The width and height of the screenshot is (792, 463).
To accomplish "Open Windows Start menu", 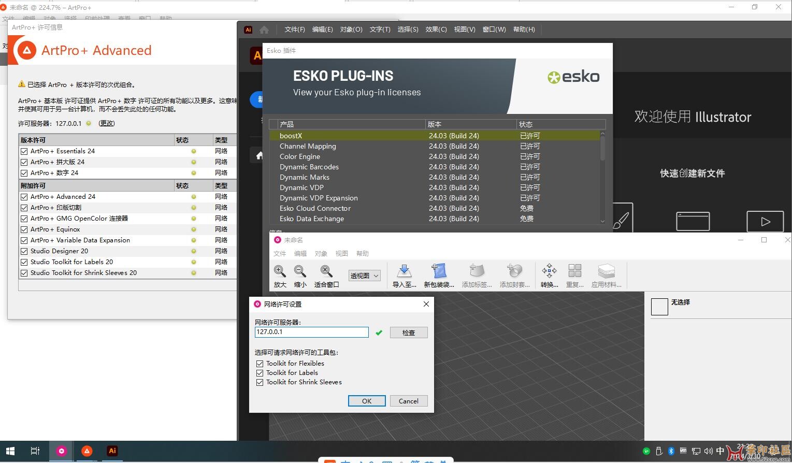I will (x=10, y=451).
